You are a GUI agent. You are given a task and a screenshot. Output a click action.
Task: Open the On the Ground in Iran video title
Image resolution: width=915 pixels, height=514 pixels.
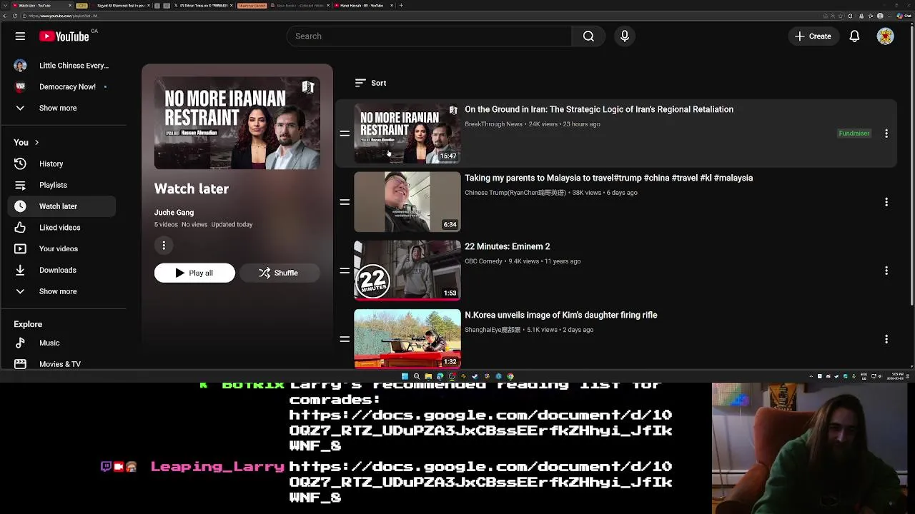click(599, 109)
